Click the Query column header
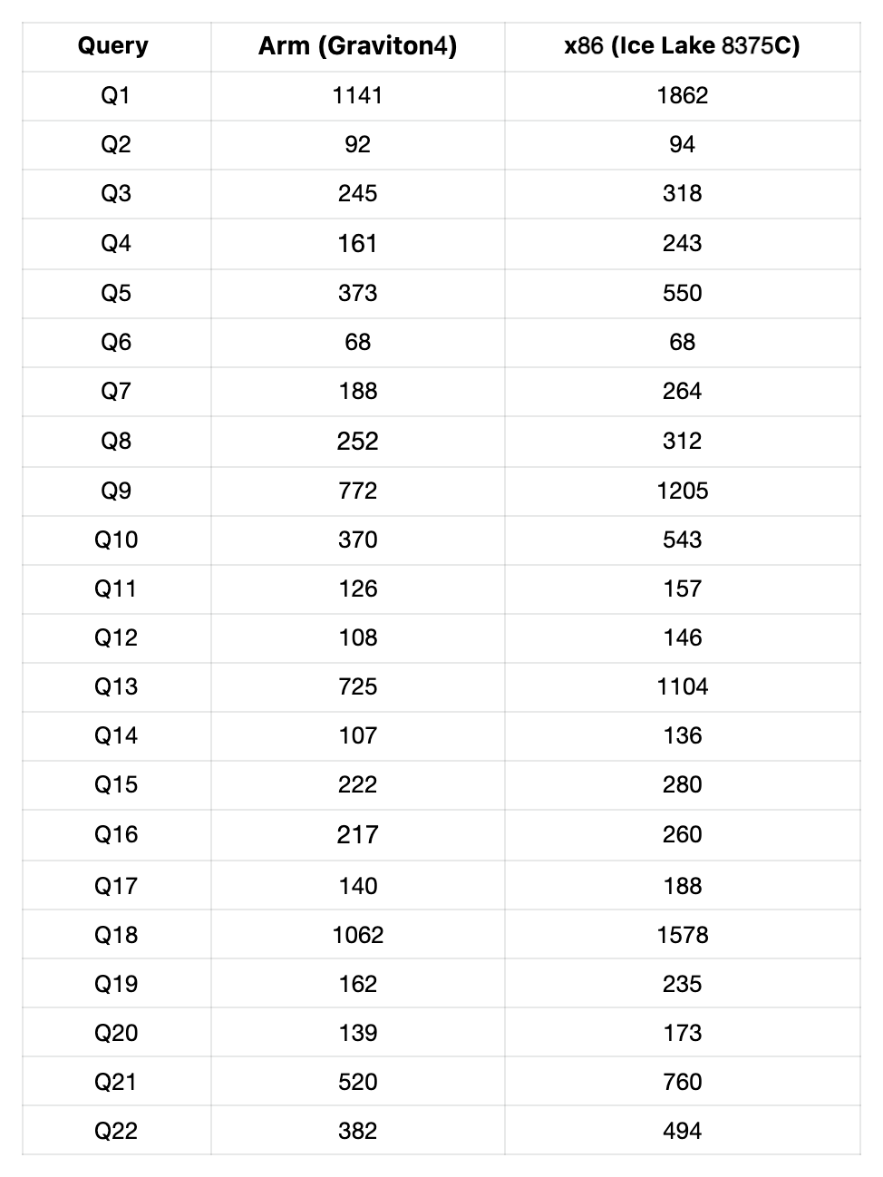Image resolution: width=883 pixels, height=1177 pixels. (113, 45)
